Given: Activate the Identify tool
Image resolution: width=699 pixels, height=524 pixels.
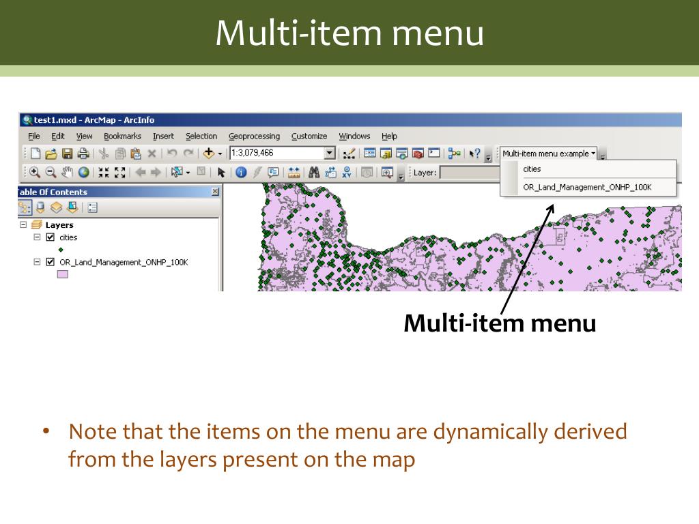Looking at the screenshot, I should pos(241,173).
